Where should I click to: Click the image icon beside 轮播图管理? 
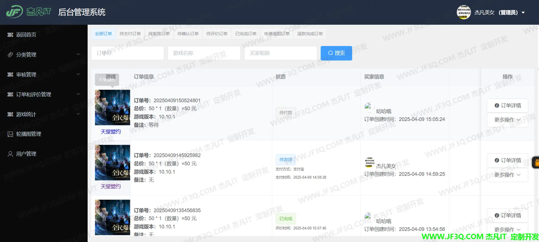point(10,134)
